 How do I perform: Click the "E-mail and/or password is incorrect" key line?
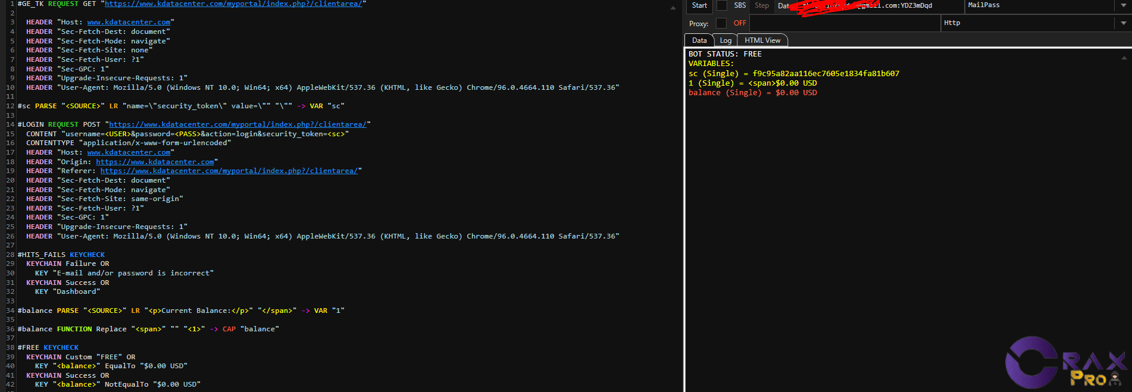tap(124, 273)
